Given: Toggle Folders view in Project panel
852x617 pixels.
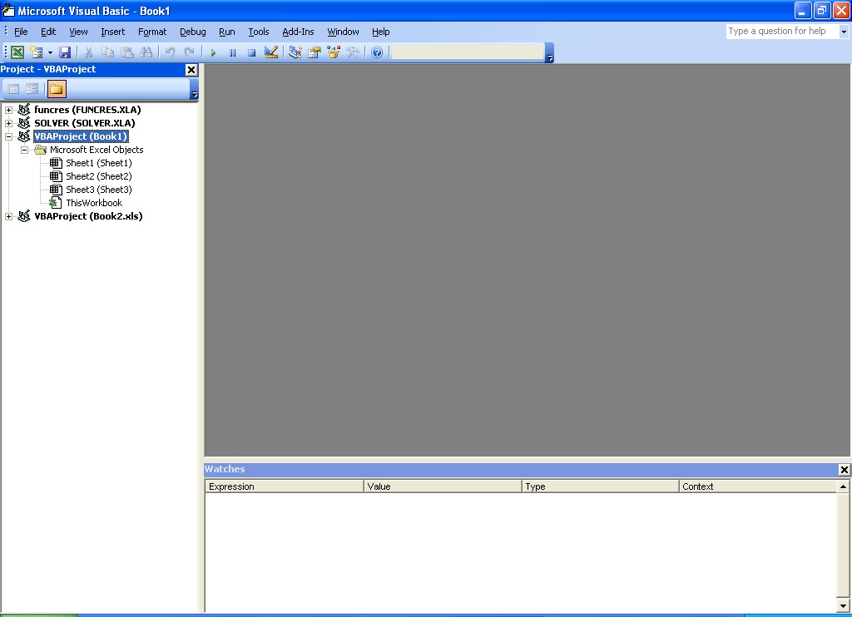Looking at the screenshot, I should 57,88.
